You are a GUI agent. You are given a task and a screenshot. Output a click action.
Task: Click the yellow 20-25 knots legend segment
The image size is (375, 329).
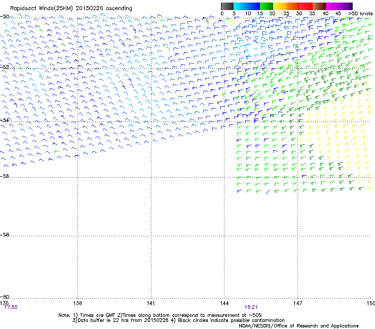click(280, 6)
